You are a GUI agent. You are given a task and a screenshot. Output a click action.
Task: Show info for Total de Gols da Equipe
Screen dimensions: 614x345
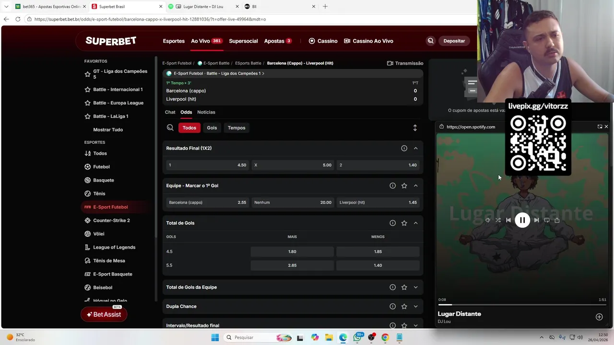(392, 287)
